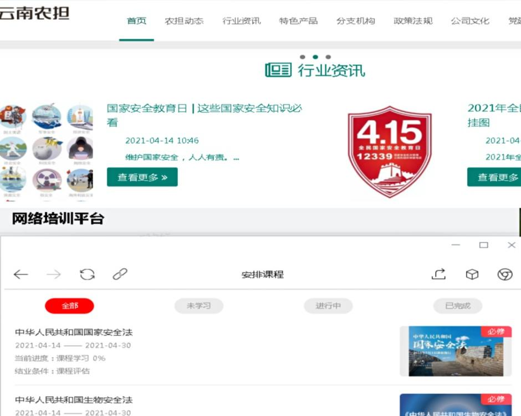Open 中华人民共和国国家安全法 course thumbnail
Image resolution: width=521 pixels, height=416 pixels.
pyautogui.click(x=455, y=351)
